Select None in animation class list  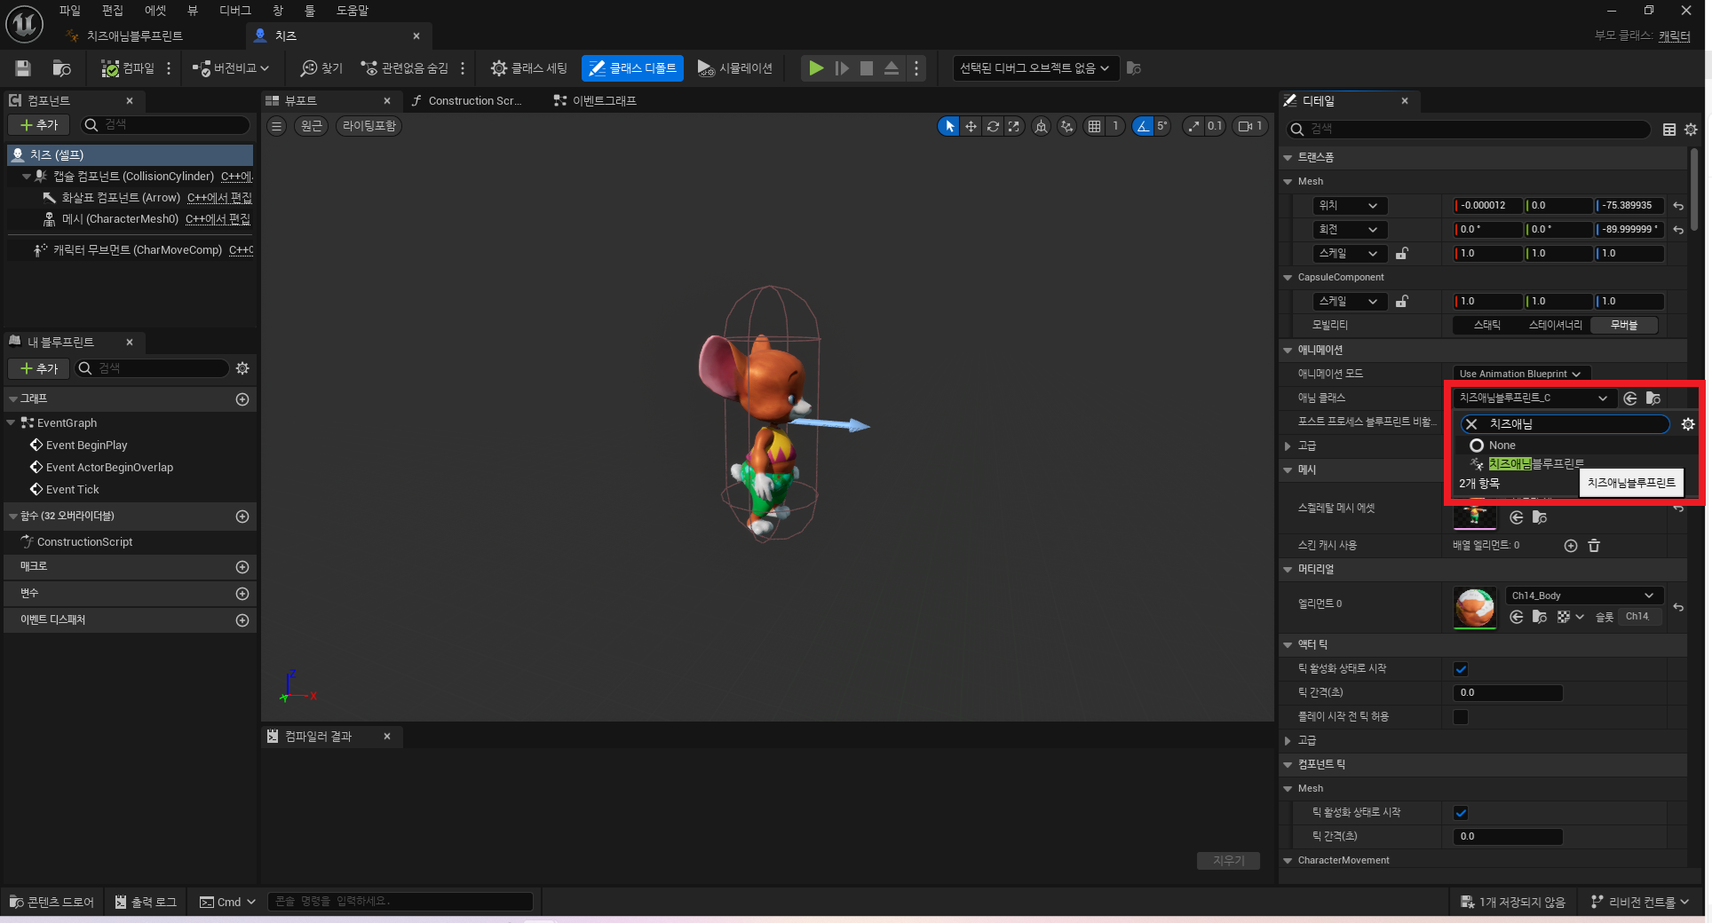[x=1502, y=446]
